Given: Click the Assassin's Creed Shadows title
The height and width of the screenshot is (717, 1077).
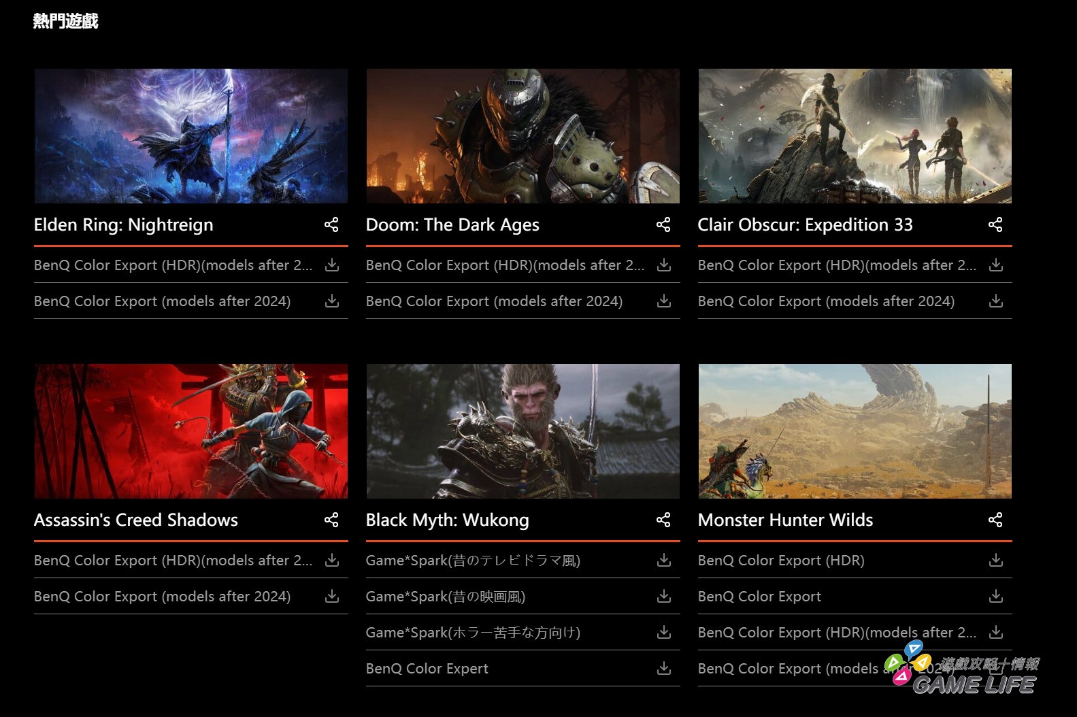Looking at the screenshot, I should tap(136, 520).
